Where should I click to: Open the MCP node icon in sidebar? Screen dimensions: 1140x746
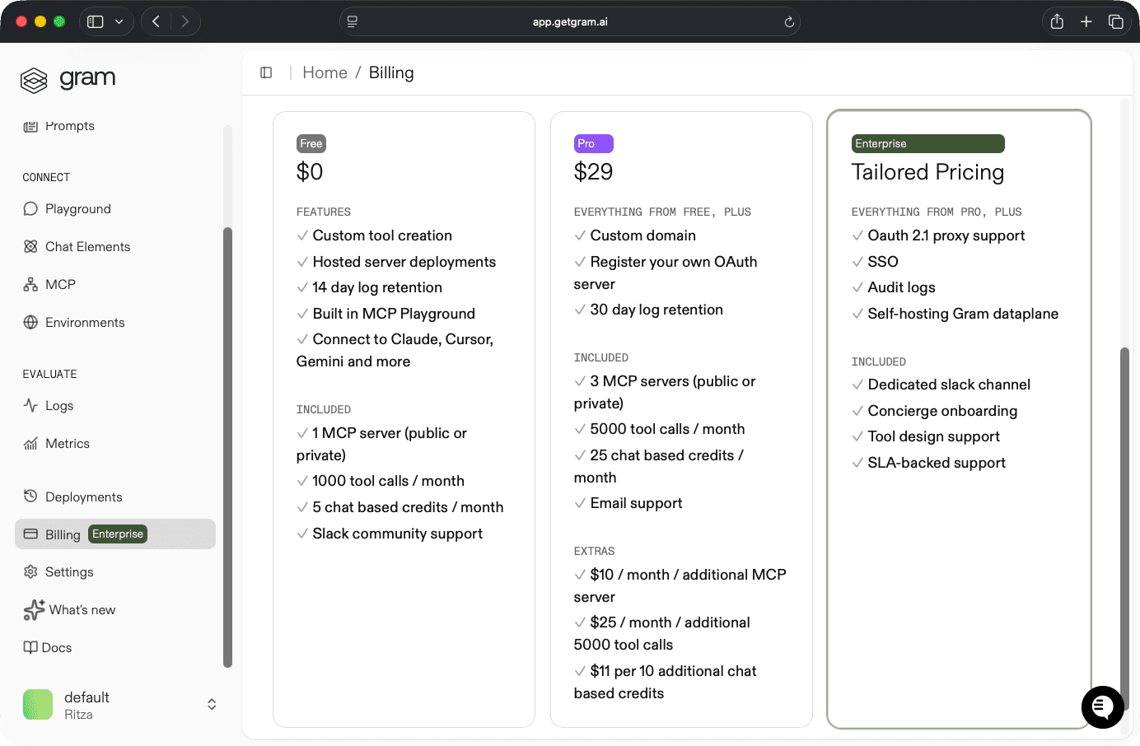[x=30, y=284]
